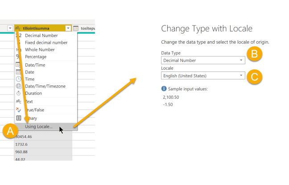This screenshot has width=289, height=185.
Task: Choose Using Locale... menu entry
Action: [x=39, y=126]
